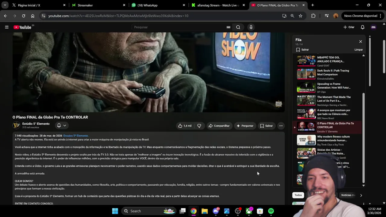This screenshot has height=217, width=386.
Task: Select the Todos filter chip
Action: 298,195
